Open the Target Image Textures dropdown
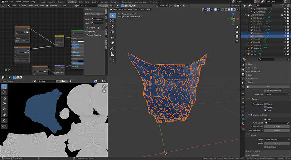Screen dimensions: 291x160 (x=277, y=140)
